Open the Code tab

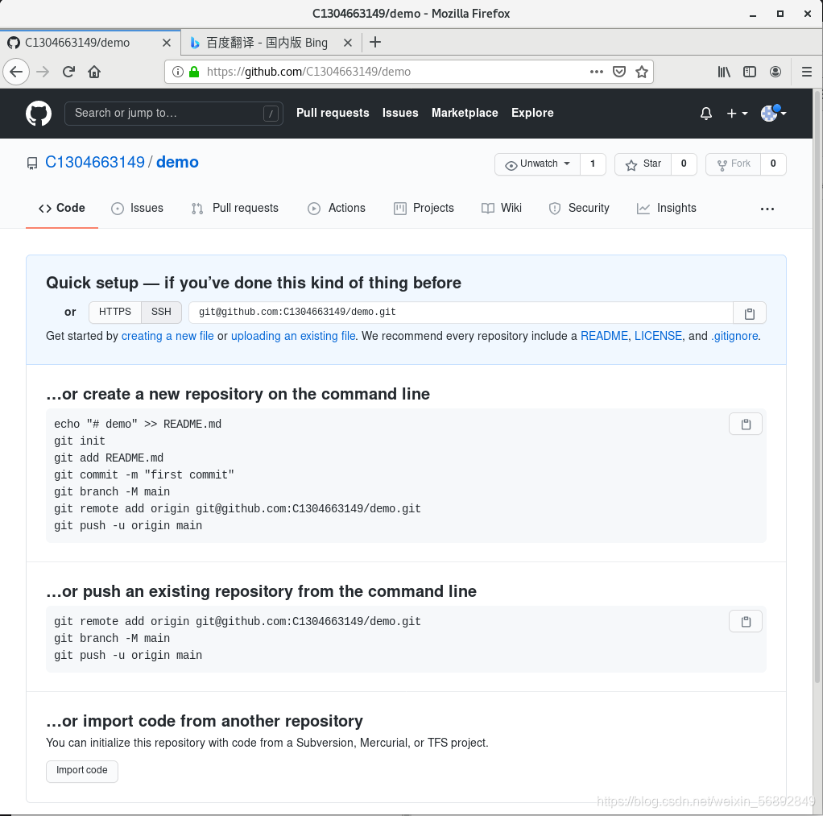point(62,208)
